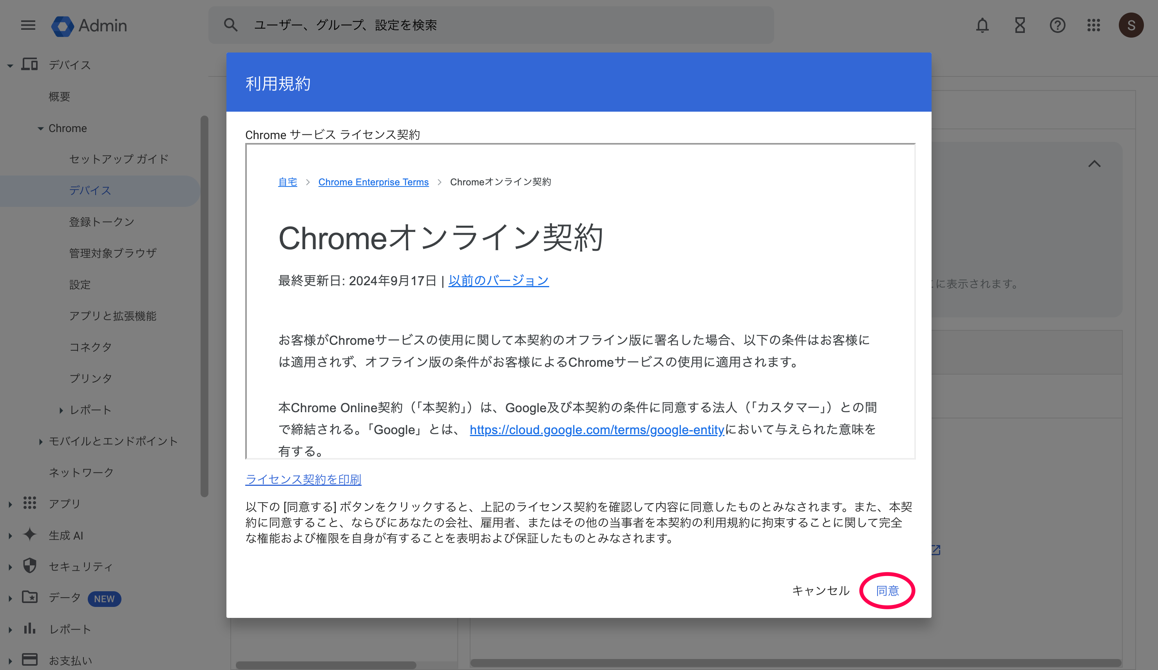Open the 以前のバージョン link
This screenshot has width=1158, height=670.
point(499,280)
